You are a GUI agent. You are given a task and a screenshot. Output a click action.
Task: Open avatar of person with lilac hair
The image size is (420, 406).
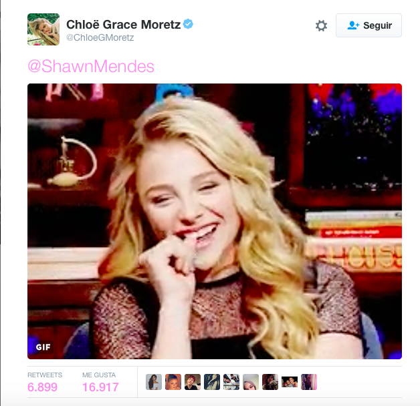pyautogui.click(x=251, y=382)
